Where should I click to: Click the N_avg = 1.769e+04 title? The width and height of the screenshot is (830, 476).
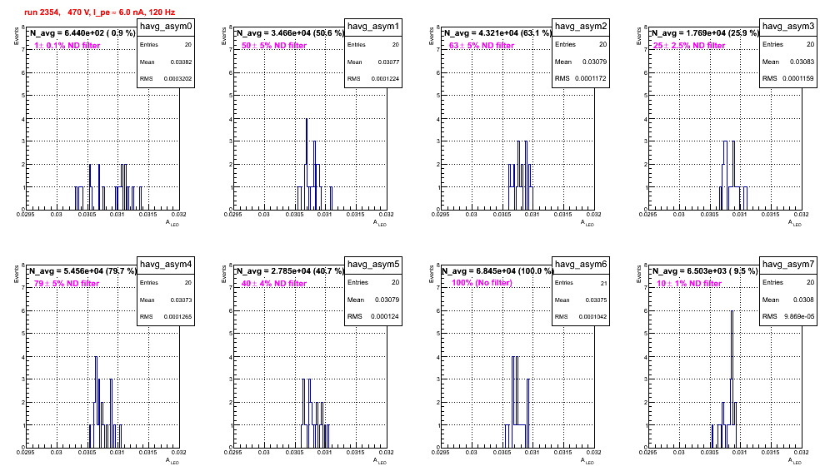pos(704,32)
